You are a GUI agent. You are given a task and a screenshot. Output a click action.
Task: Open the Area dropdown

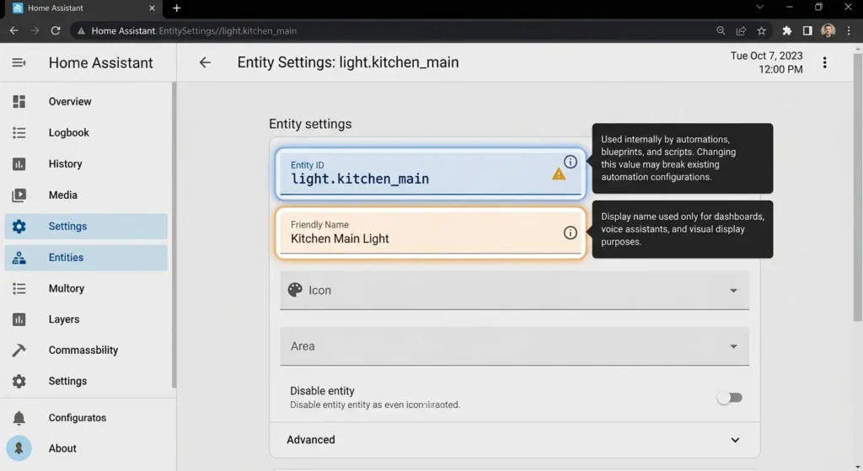pyautogui.click(x=514, y=346)
